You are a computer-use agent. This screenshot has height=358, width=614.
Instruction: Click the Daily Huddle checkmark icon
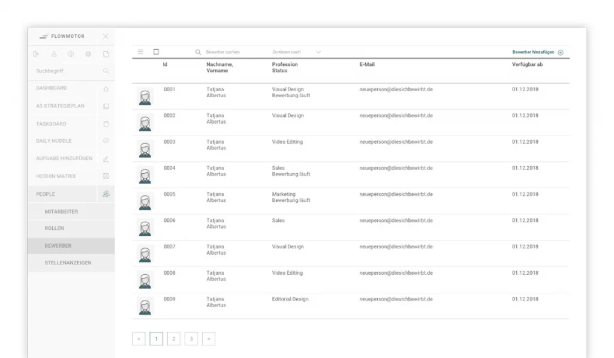[x=106, y=140]
